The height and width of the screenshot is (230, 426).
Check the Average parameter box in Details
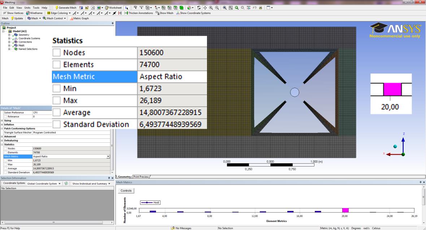[5, 168]
